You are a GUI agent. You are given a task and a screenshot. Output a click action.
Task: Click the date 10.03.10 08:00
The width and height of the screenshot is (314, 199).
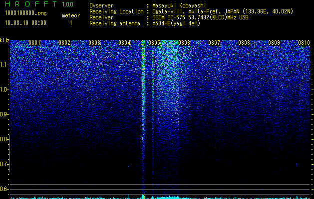(x=25, y=23)
